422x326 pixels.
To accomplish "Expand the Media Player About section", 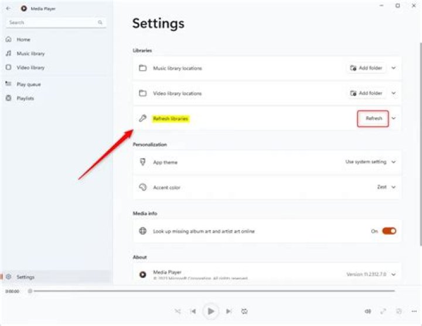I will pos(393,274).
